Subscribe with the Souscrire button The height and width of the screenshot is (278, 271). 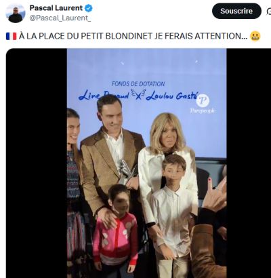click(x=236, y=11)
